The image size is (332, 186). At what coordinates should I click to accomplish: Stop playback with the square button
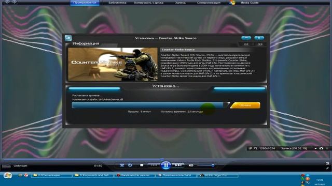(142, 165)
